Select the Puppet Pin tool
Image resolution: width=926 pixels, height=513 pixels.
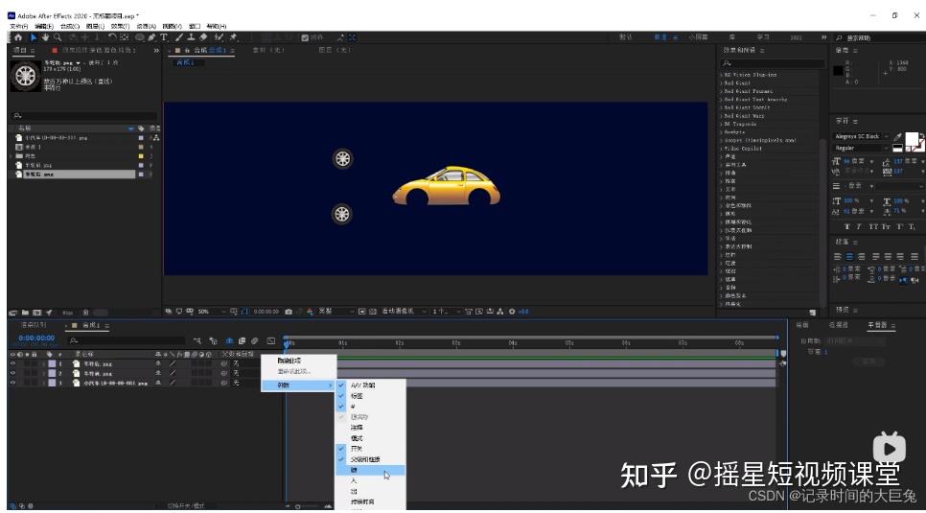(233, 37)
